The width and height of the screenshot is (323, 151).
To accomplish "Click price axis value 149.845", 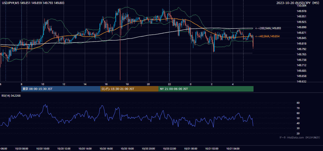I will coord(302,38).
